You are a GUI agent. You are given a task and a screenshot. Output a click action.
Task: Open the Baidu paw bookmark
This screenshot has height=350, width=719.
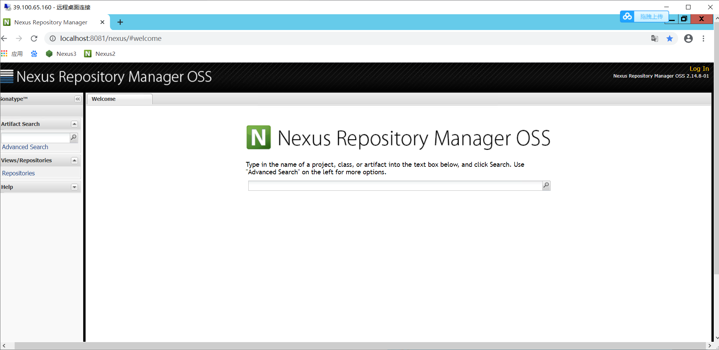(x=34, y=54)
